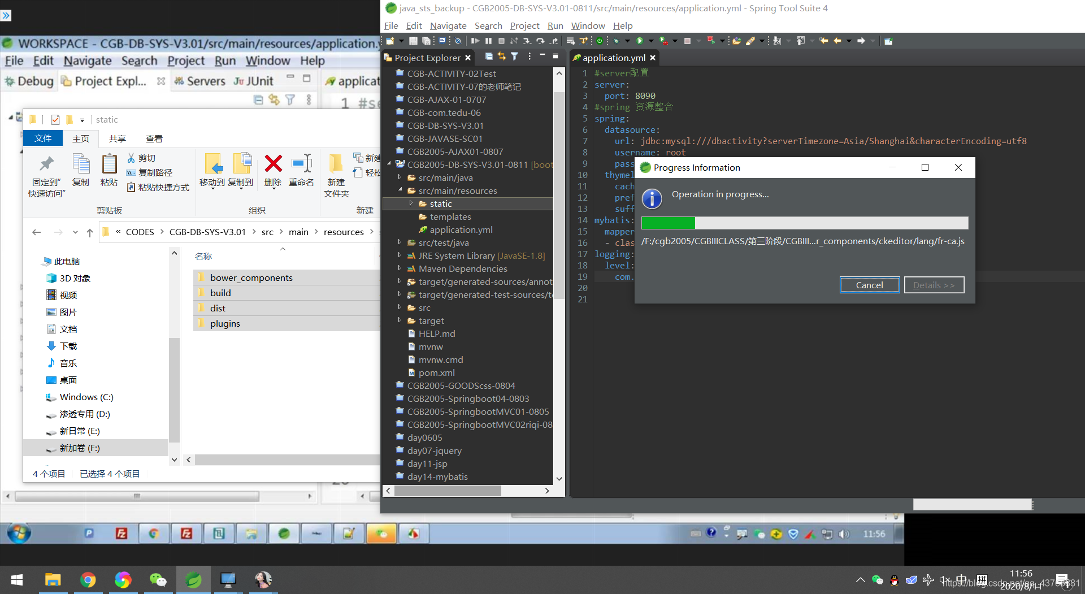The image size is (1085, 594).
Task: Click Details >> button in Progress dialog
Action: pyautogui.click(x=934, y=285)
